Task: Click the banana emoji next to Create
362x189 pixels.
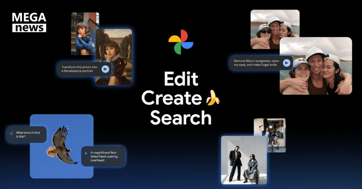Action: coord(213,98)
